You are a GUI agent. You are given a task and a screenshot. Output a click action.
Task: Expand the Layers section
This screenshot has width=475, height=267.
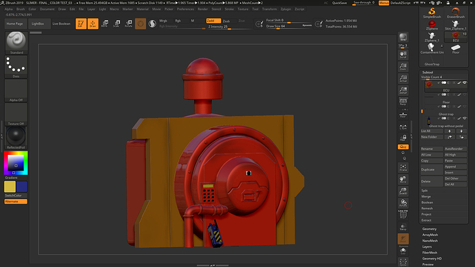(x=427, y=247)
